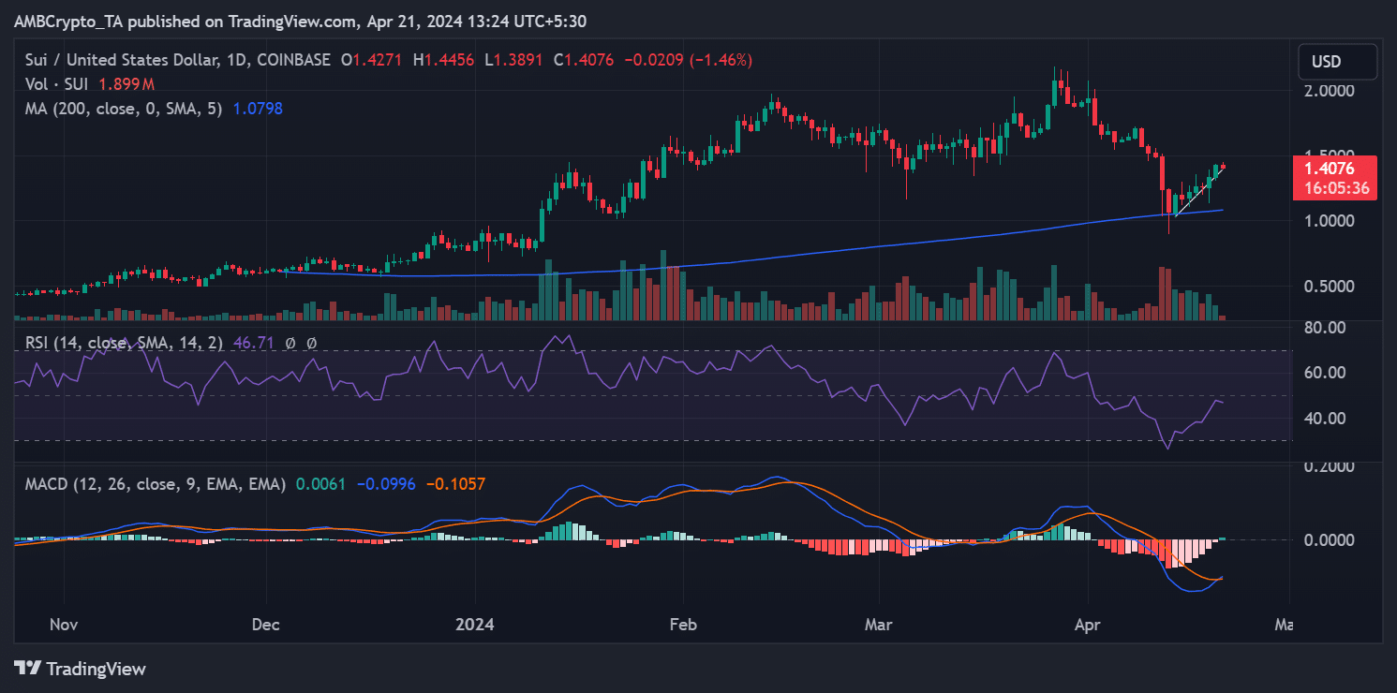Click the 1.899M volume value
The width and height of the screenshot is (1397, 693).
[x=126, y=84]
